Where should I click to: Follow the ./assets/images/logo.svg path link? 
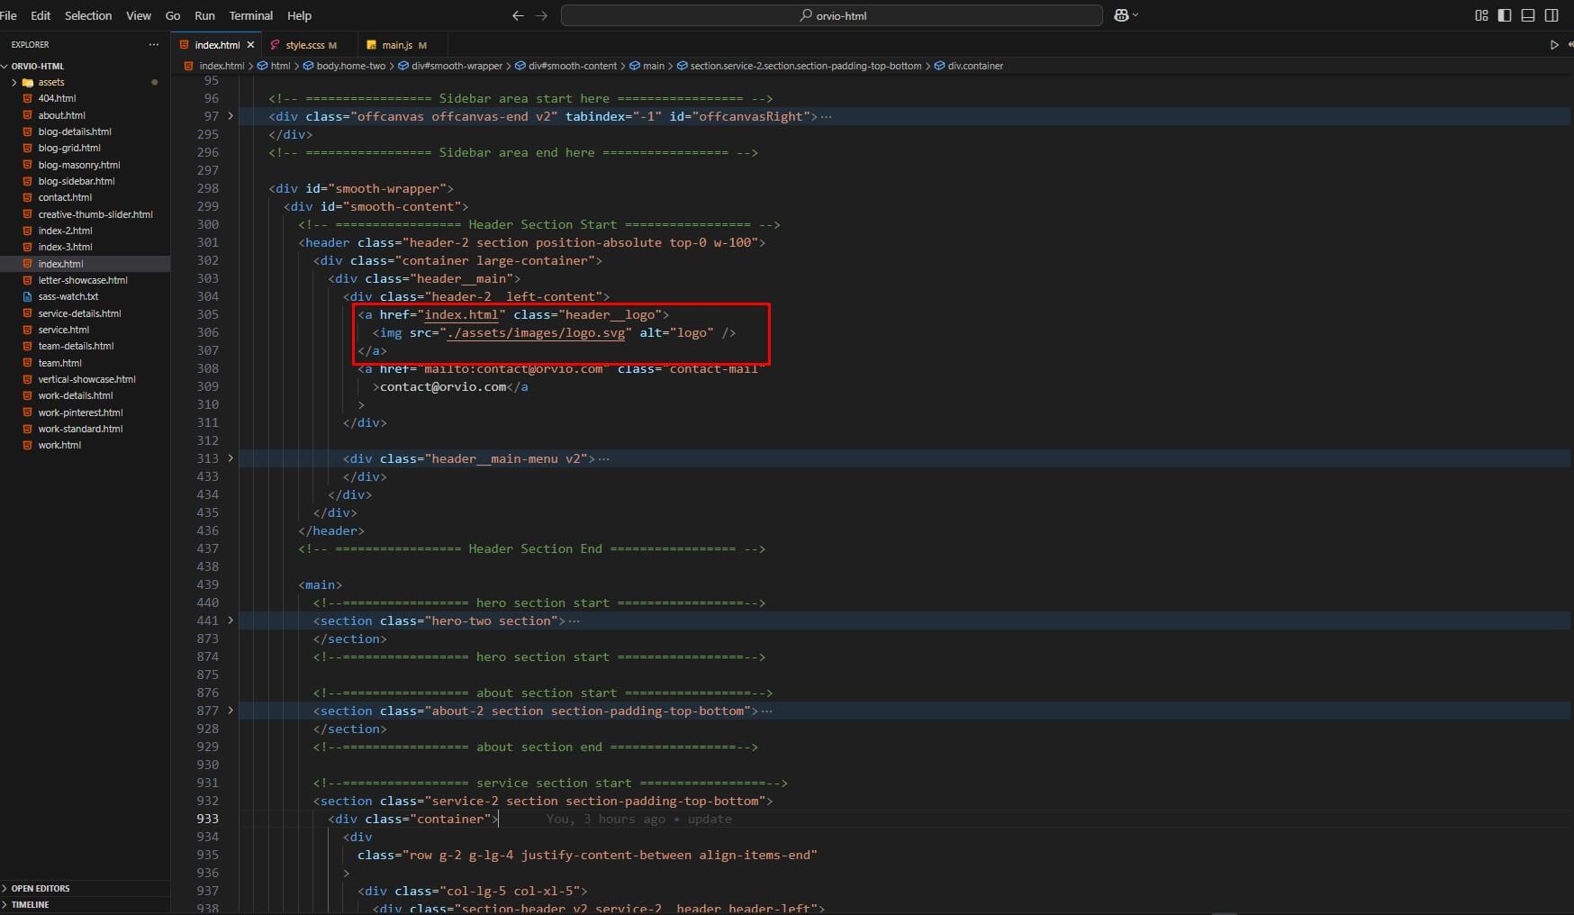pos(536,332)
